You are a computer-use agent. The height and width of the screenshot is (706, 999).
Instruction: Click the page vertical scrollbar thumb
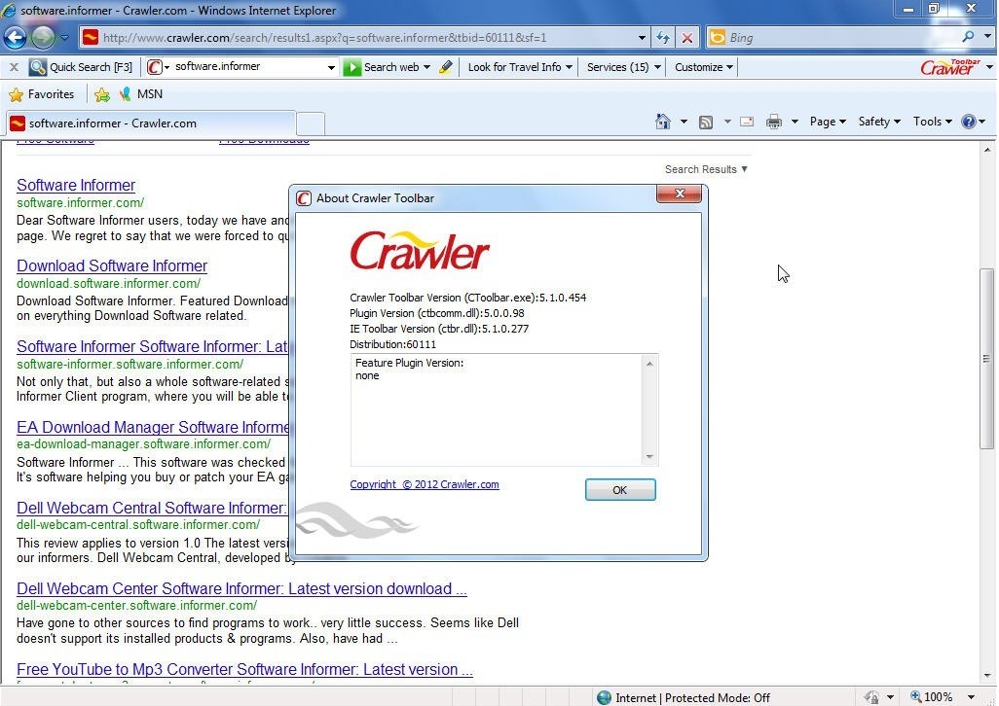click(x=986, y=360)
